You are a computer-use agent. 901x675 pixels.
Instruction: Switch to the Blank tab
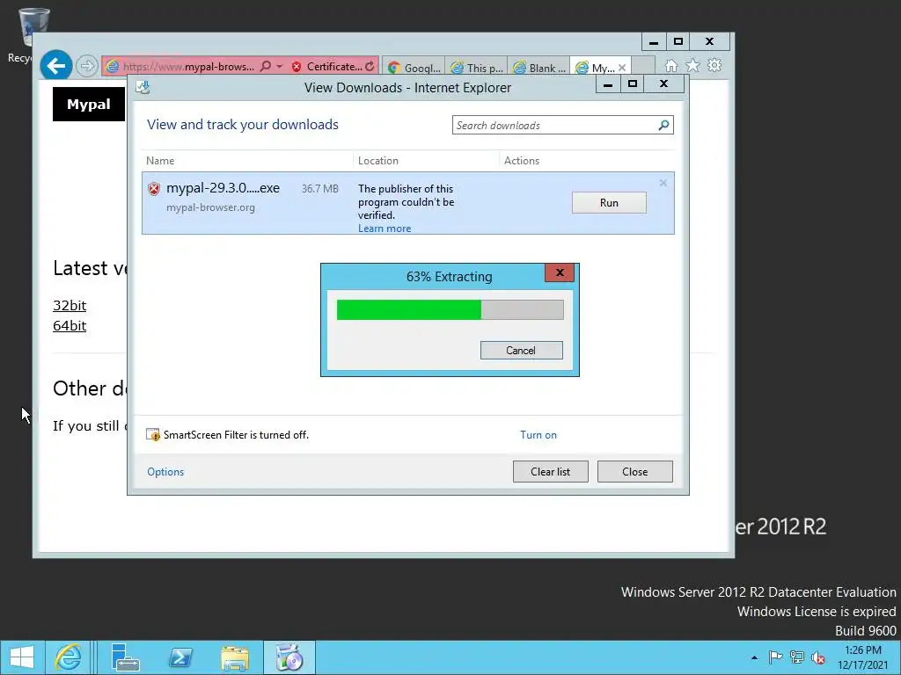[x=539, y=68]
